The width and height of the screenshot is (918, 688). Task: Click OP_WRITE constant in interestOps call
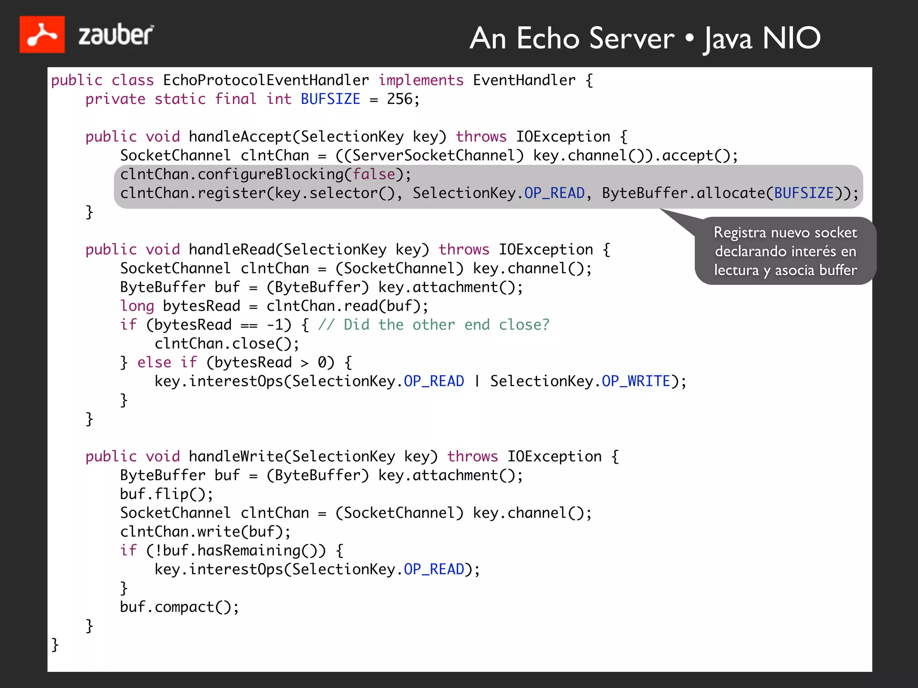click(x=636, y=381)
